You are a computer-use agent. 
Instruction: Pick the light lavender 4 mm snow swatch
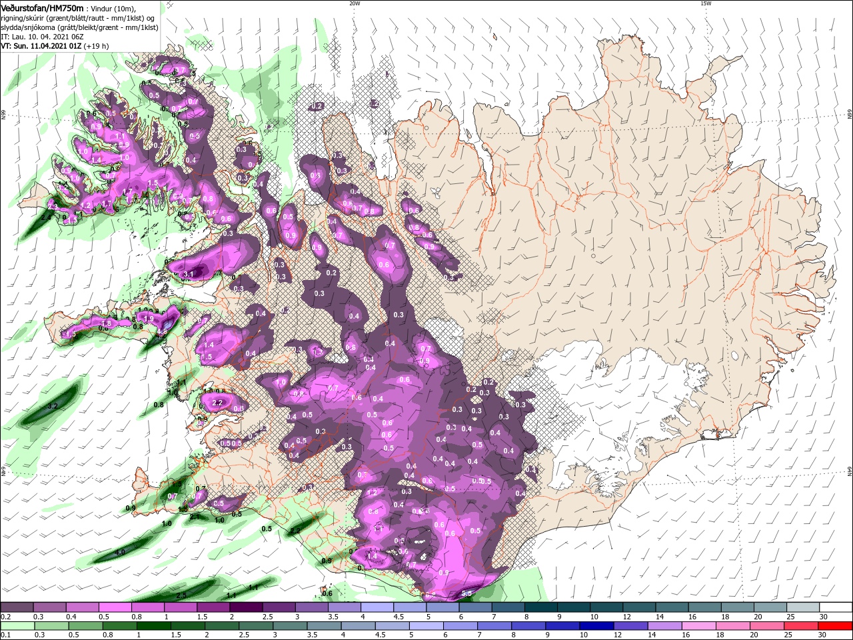pos(377,607)
